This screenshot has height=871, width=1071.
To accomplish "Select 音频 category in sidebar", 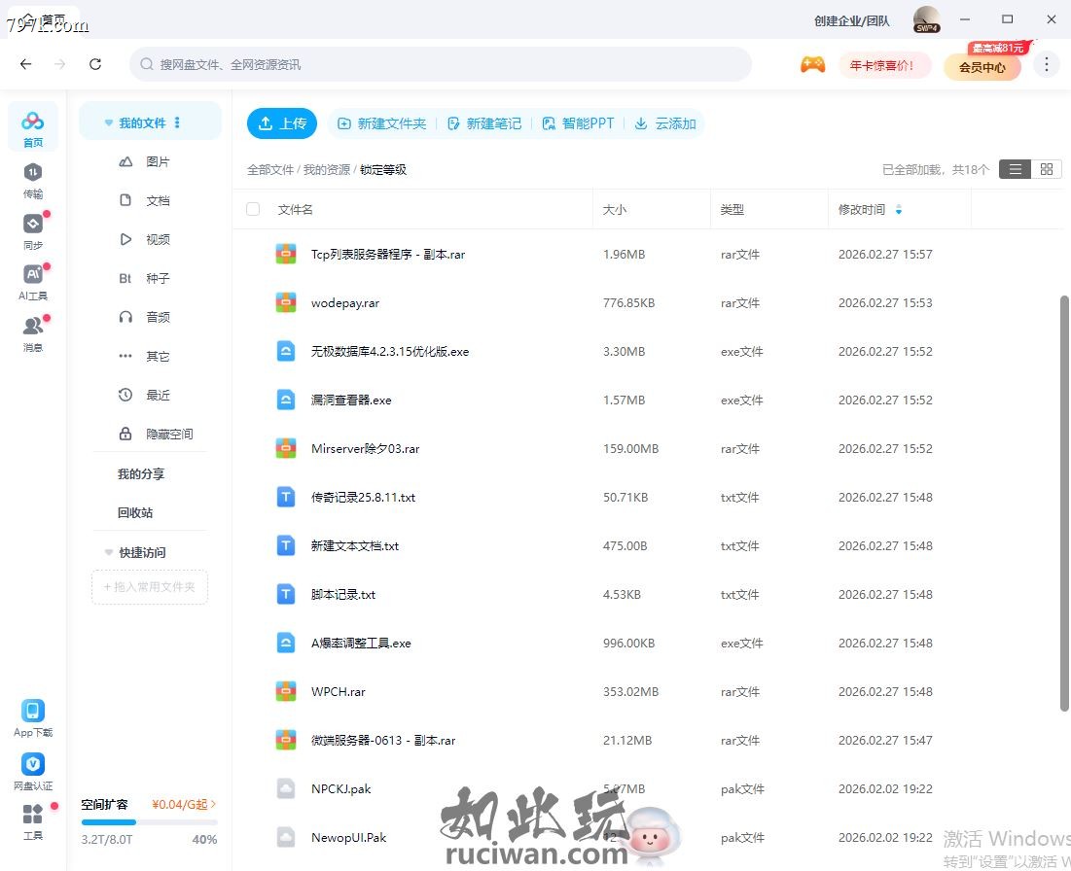I will [x=144, y=318].
